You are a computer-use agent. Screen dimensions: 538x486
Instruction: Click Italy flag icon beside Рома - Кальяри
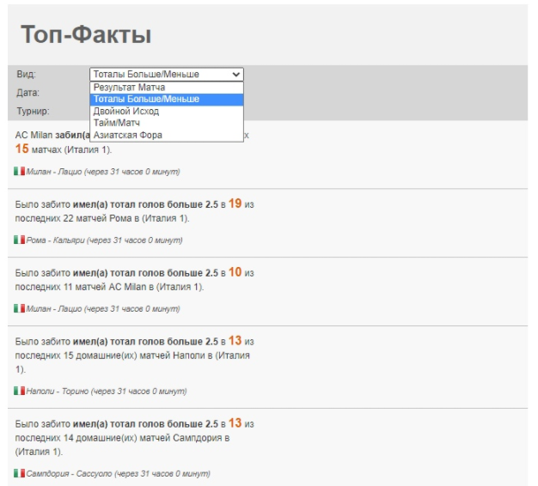(19, 240)
